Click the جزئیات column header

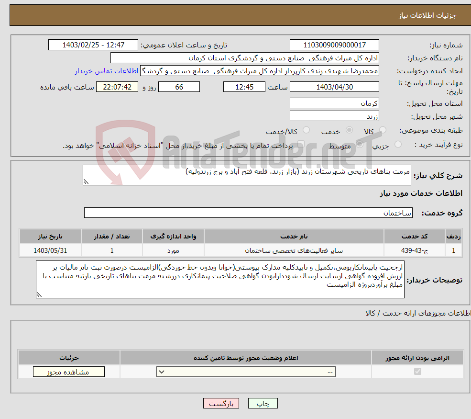69,358
